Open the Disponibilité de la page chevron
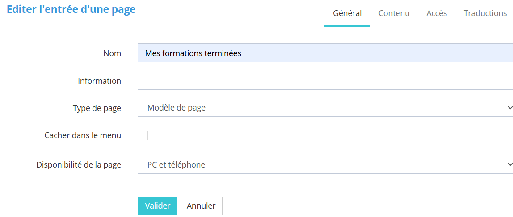This screenshot has height=217, width=513. [509, 164]
